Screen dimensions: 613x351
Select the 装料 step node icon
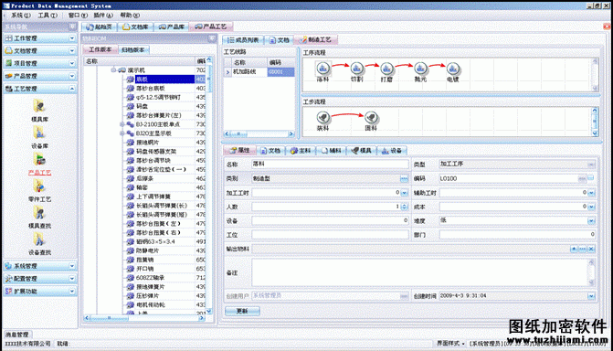point(322,117)
